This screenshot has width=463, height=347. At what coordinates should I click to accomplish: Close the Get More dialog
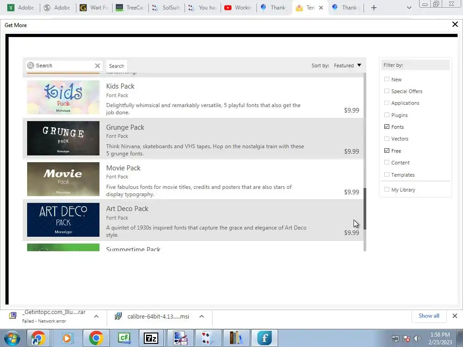pyautogui.click(x=455, y=24)
